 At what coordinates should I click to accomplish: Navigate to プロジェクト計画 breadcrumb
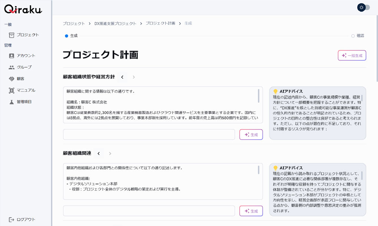160,23
